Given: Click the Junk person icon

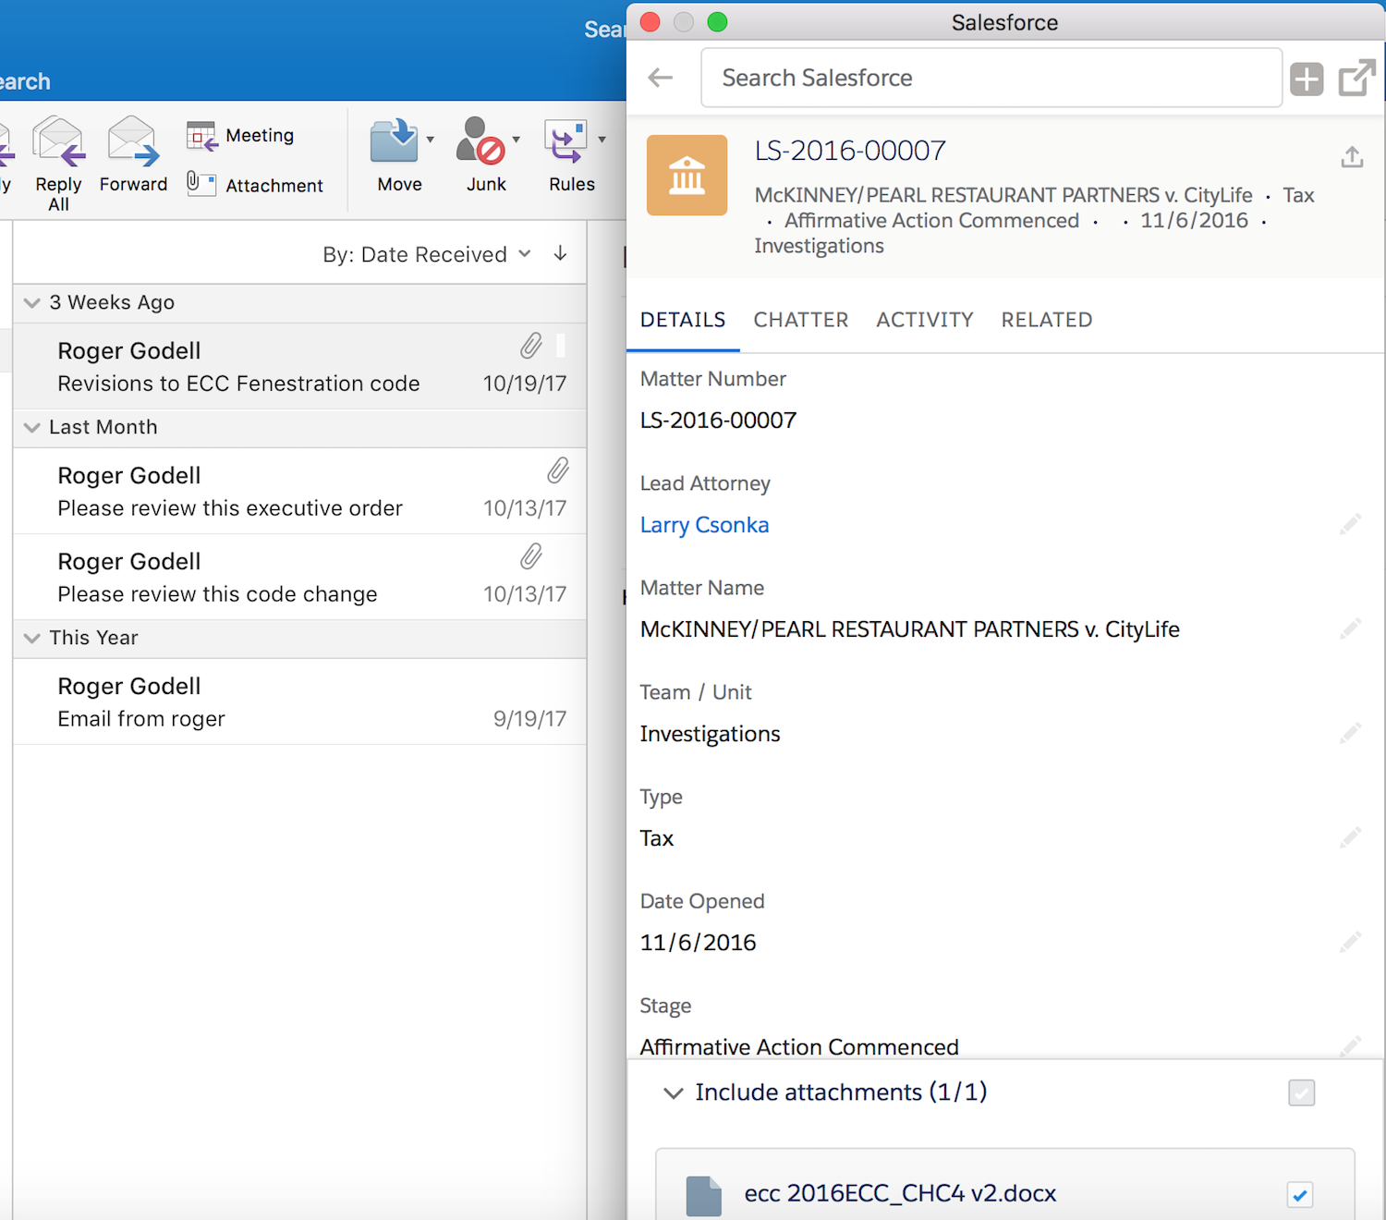Looking at the screenshot, I should (x=480, y=141).
